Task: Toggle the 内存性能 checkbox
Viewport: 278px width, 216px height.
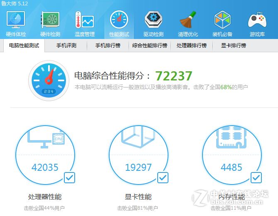Action: pyautogui.click(x=256, y=177)
